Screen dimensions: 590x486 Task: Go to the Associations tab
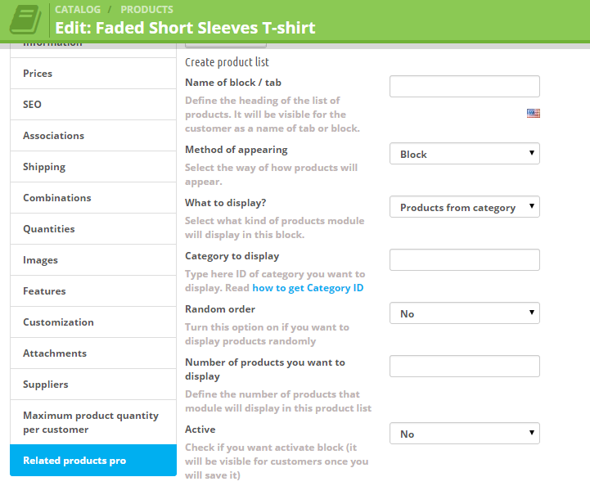92,136
